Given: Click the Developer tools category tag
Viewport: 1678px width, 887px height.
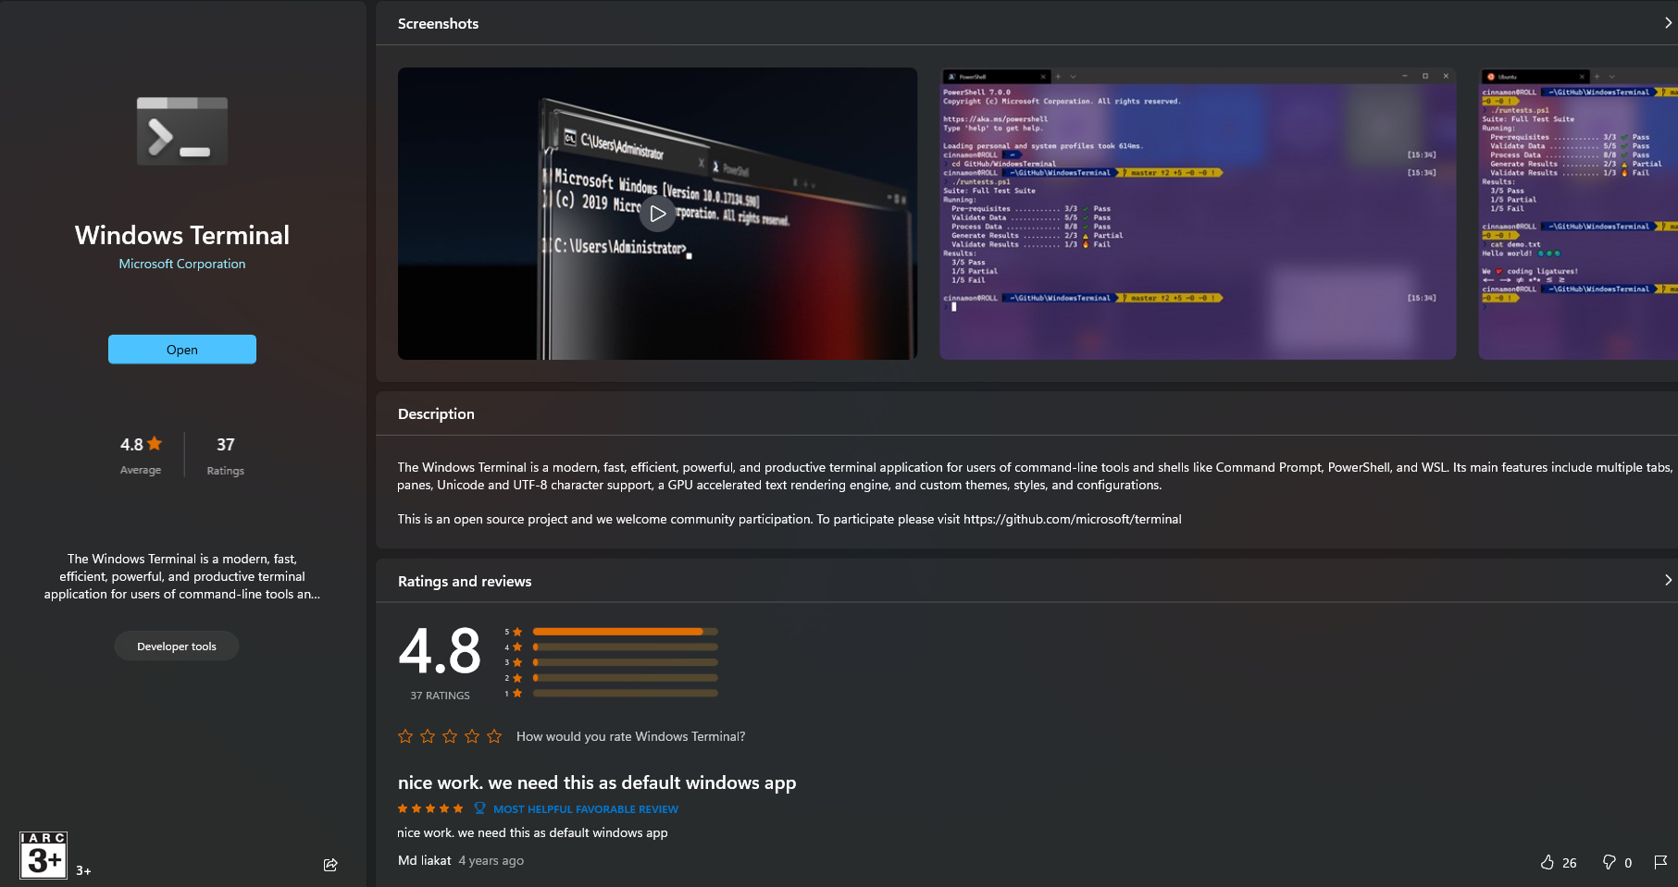Looking at the screenshot, I should pyautogui.click(x=177, y=647).
